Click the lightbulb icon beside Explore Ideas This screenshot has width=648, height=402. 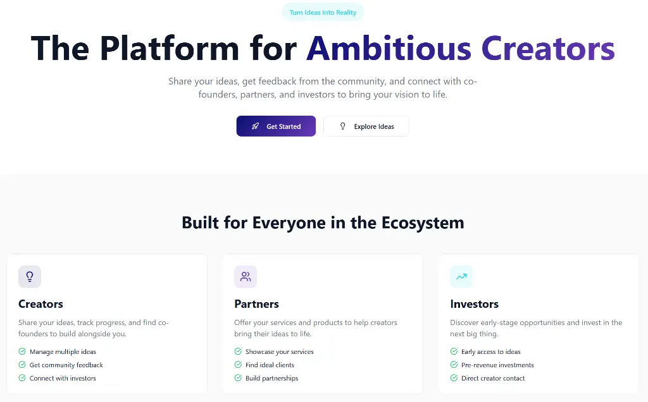pos(342,126)
